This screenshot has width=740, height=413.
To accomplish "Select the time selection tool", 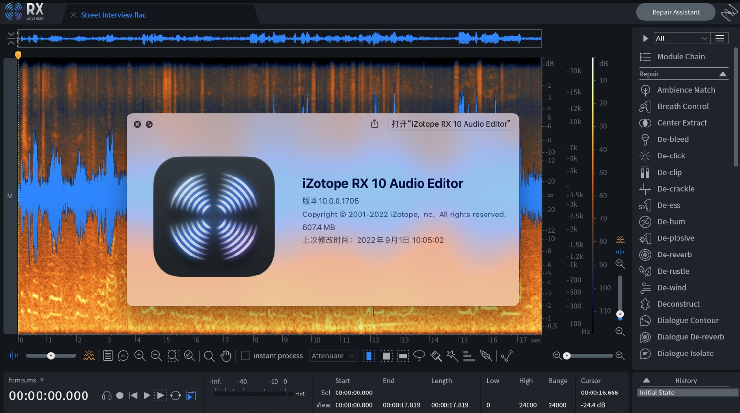I will [369, 356].
